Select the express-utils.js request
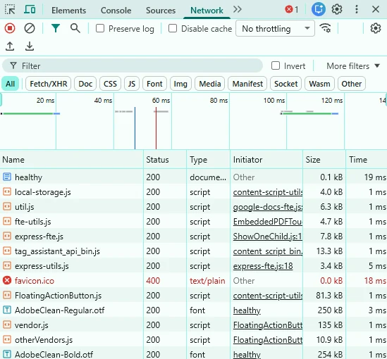The height and width of the screenshot is (359, 387). 193,265
